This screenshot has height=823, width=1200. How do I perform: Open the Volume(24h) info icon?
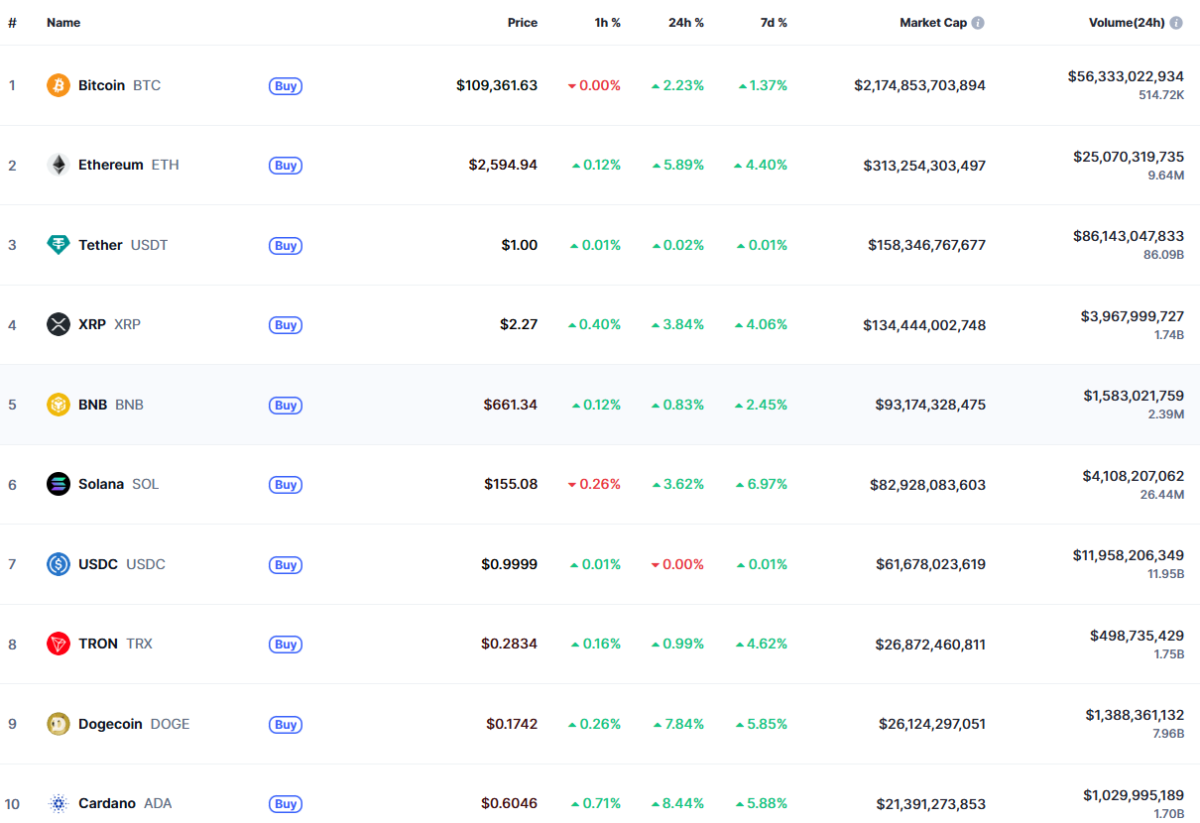(x=1176, y=23)
